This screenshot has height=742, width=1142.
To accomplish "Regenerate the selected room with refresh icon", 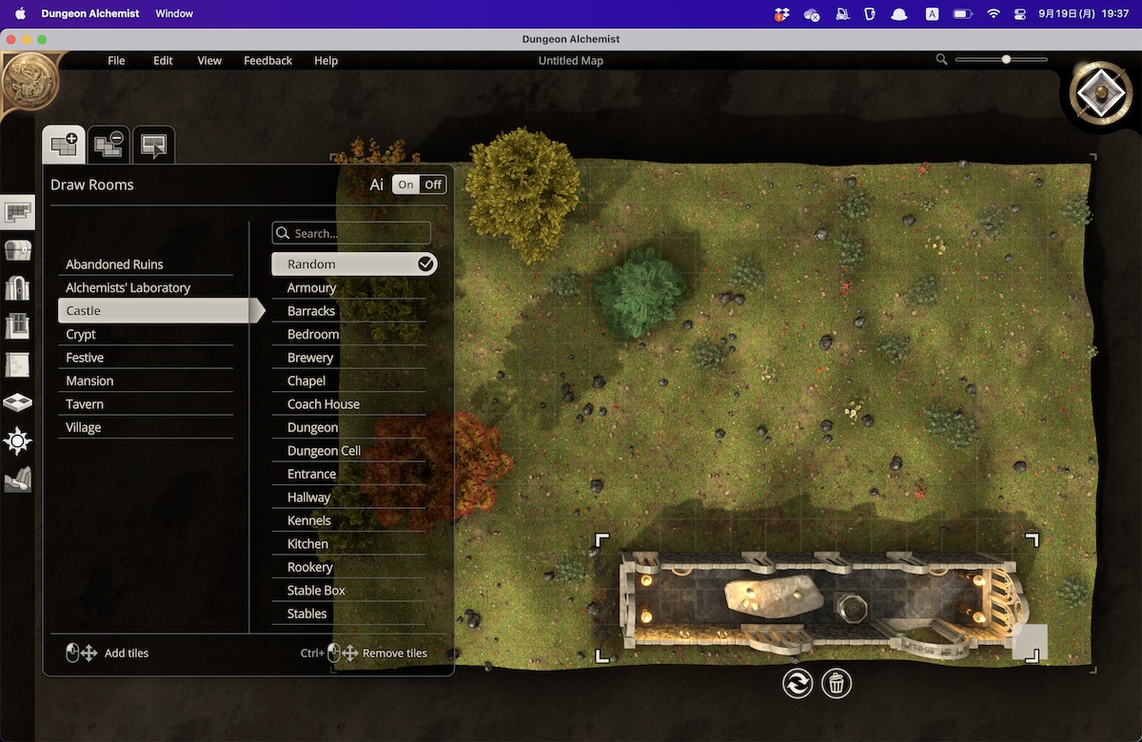I will [x=797, y=683].
